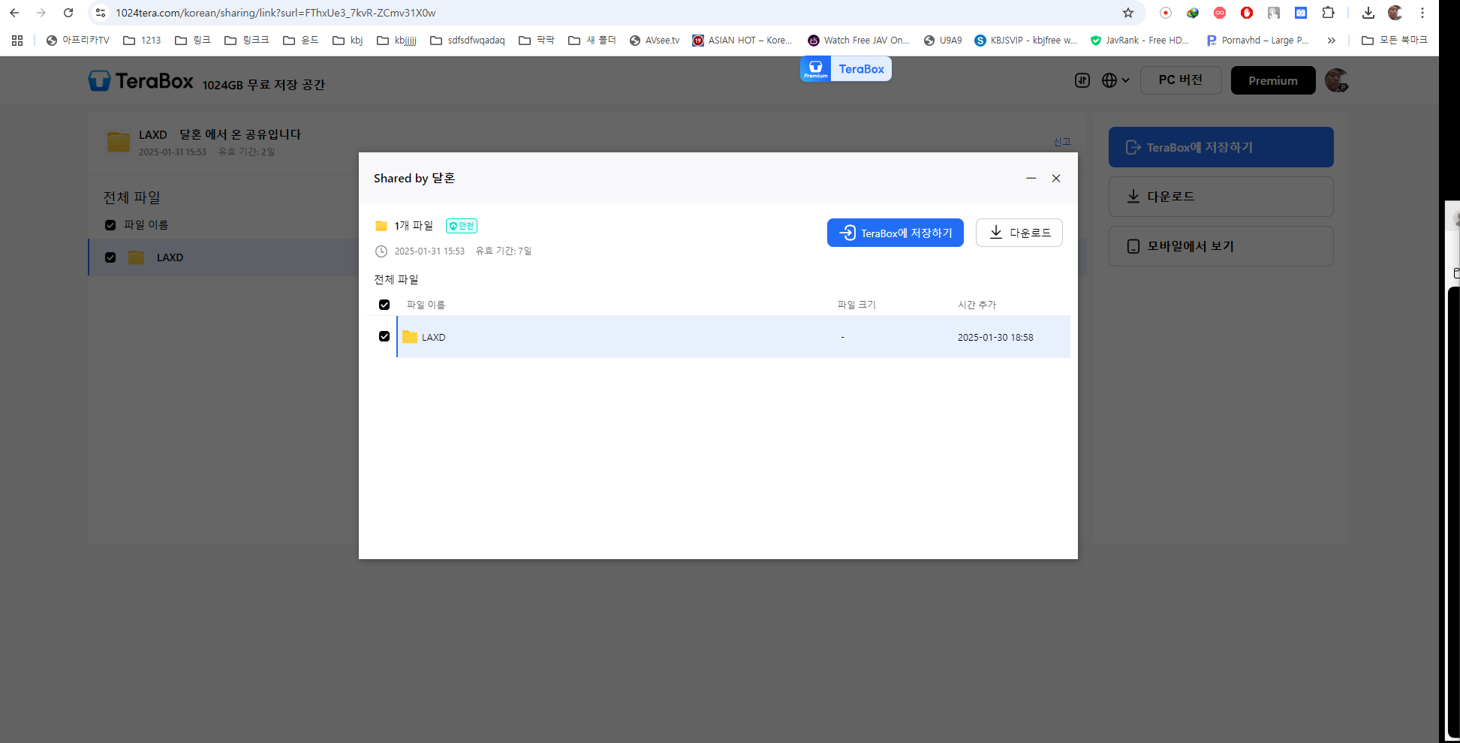The width and height of the screenshot is (1460, 743).
Task: Open the sdfsdfwqadaq bookmark folder
Action: [468, 41]
